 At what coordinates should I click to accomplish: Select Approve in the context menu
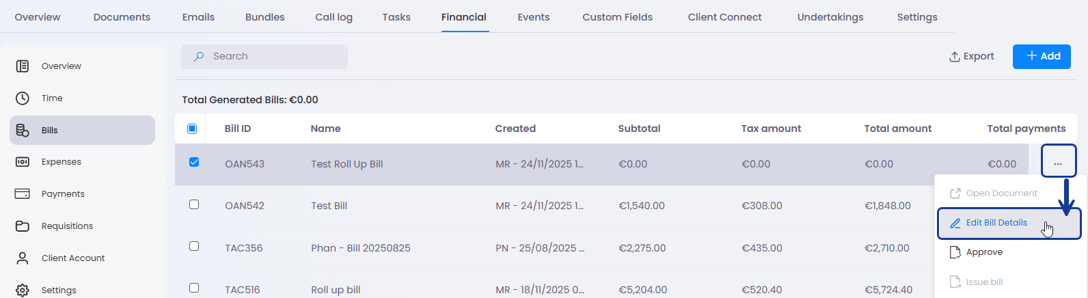(984, 252)
